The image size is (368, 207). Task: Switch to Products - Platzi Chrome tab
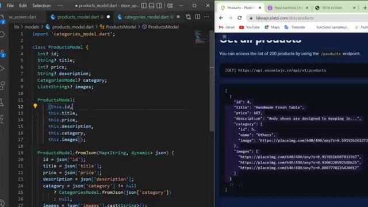pos(240,7)
